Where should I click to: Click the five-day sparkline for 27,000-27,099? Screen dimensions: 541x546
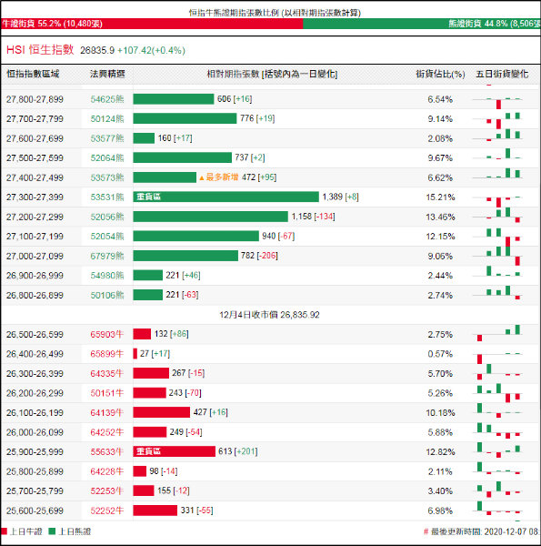point(497,256)
